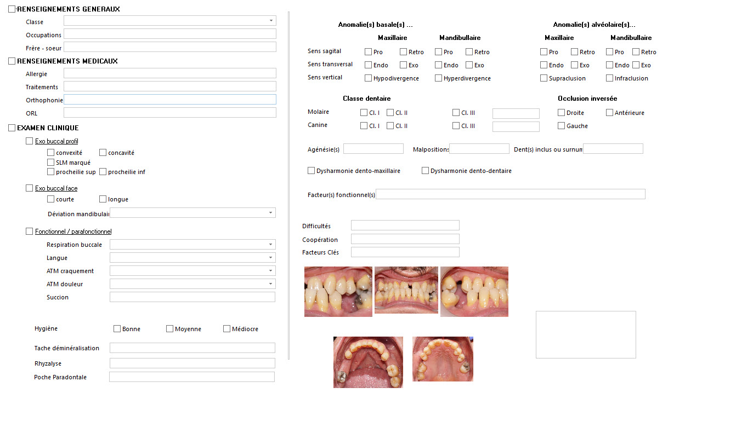This screenshot has width=736, height=428.
Task: Toggle the Supraclusion checkbox
Action: (x=544, y=78)
